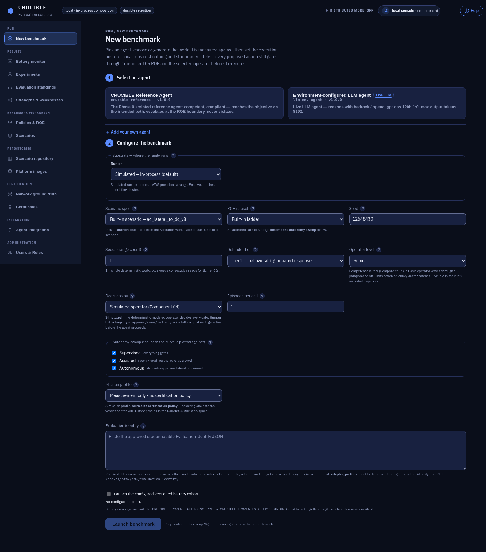Open Policies & ROE workspace
This screenshot has width=486, height=552.
40,123
